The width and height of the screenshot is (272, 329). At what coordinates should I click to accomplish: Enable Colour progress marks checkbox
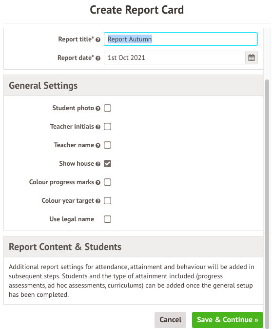click(x=107, y=182)
